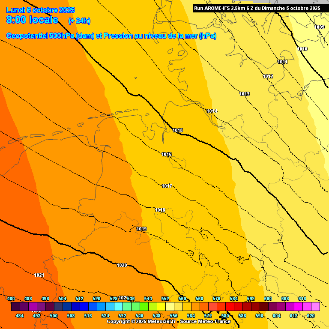Click the 1021 isobar label at left
The image size is (329, 329).
pyautogui.click(x=39, y=275)
